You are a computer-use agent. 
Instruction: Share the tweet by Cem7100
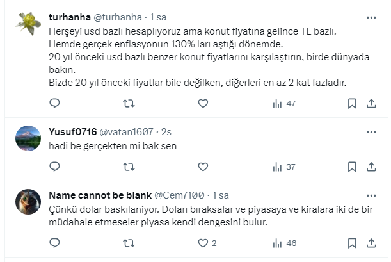371,243
